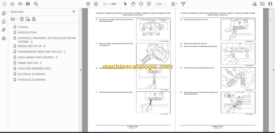275x133 pixels.
Task: Click the upload to cloud icon
Action: pyautogui.click(x=20, y=4)
